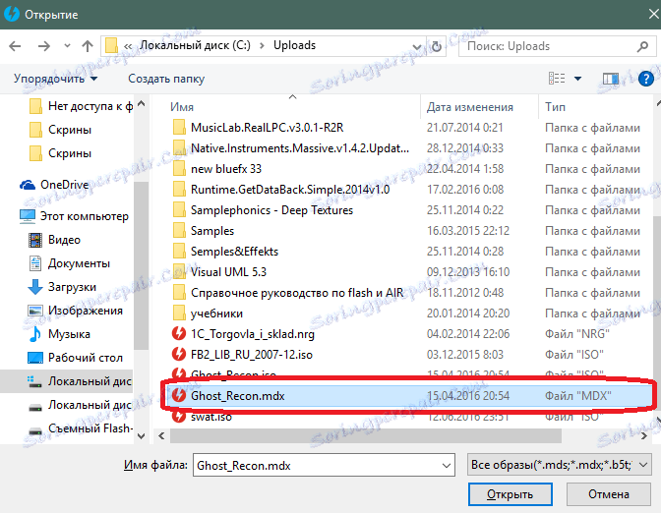661x513 pixels.
Task: Click the Локальный диск (C:) breadcrumb
Action: pos(195,45)
